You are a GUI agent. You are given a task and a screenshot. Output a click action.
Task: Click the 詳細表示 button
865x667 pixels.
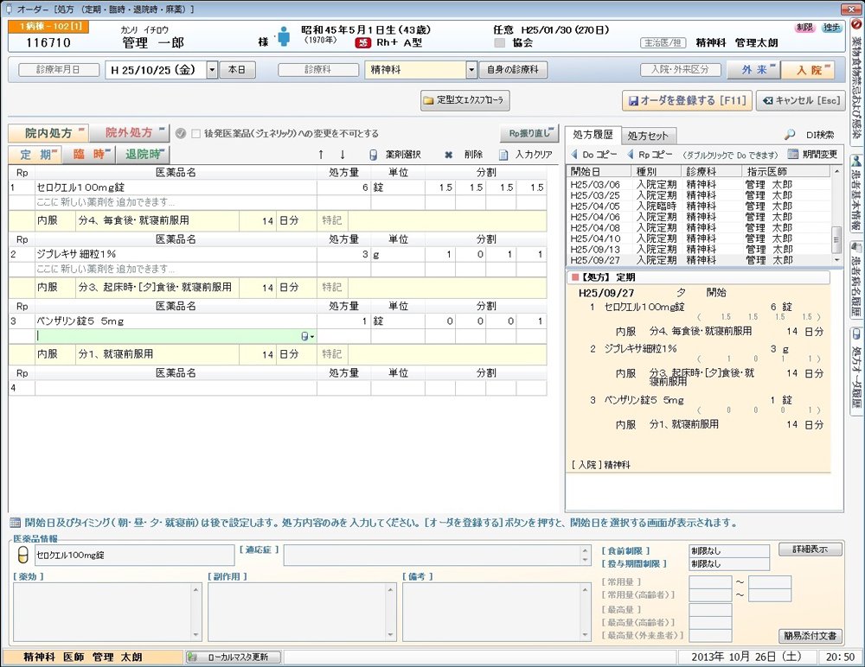[811, 549]
